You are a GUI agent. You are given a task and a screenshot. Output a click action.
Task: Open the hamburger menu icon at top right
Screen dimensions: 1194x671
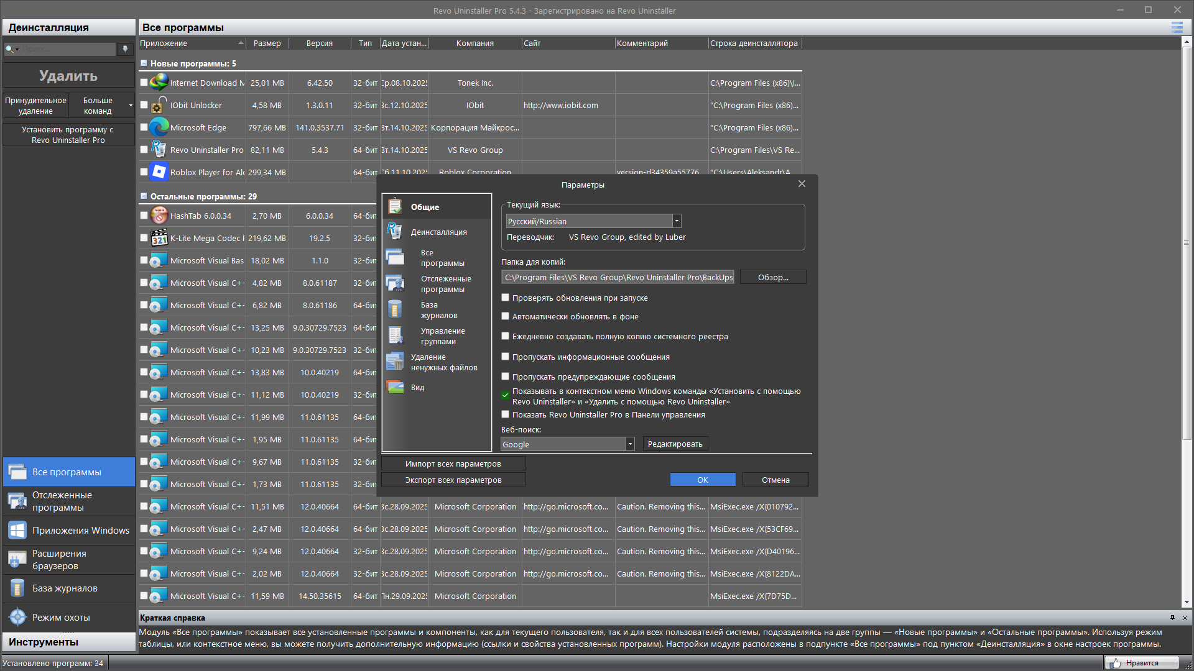click(x=1177, y=27)
